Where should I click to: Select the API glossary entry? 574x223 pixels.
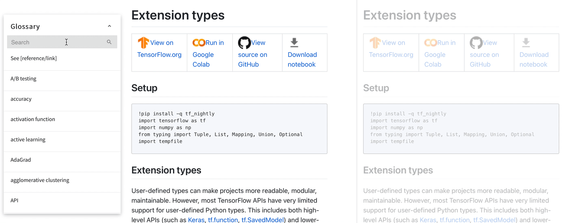click(62, 201)
